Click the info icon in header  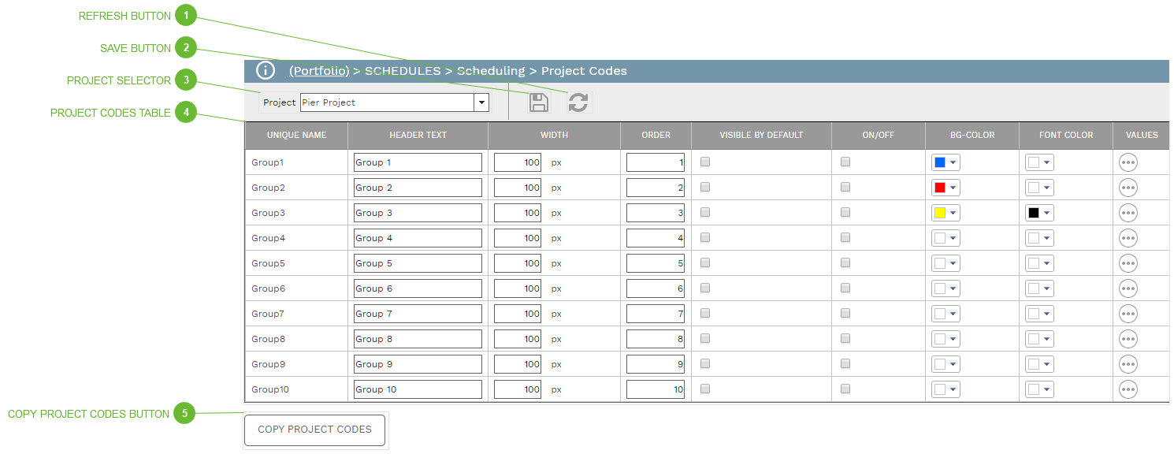click(x=266, y=71)
